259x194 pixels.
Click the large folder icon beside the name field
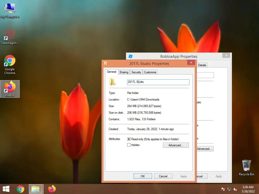coord(112,82)
